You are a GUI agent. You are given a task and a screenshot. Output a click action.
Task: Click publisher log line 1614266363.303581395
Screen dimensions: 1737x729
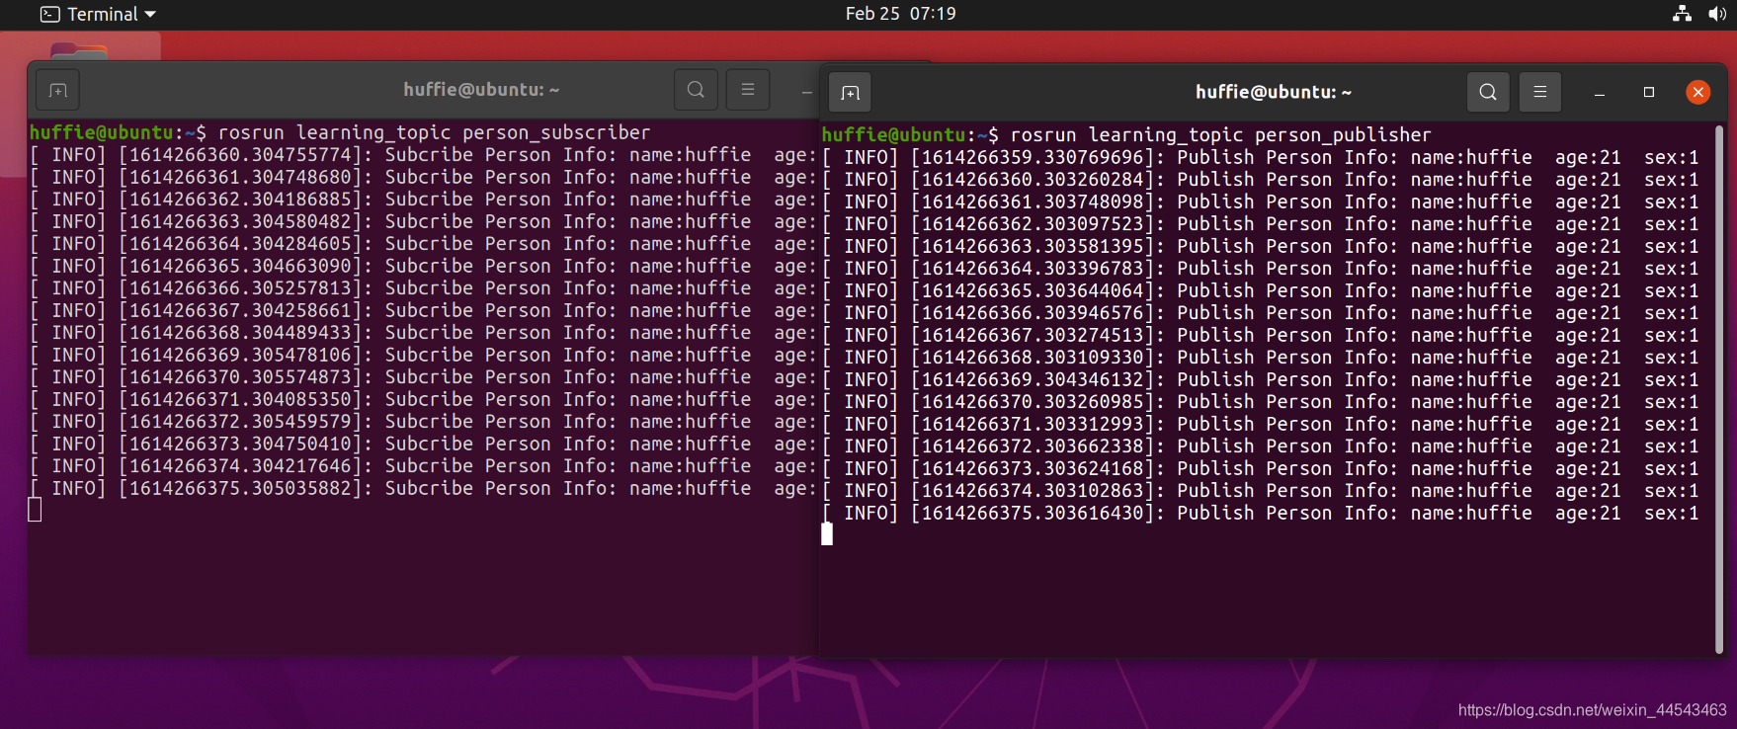1261,246
